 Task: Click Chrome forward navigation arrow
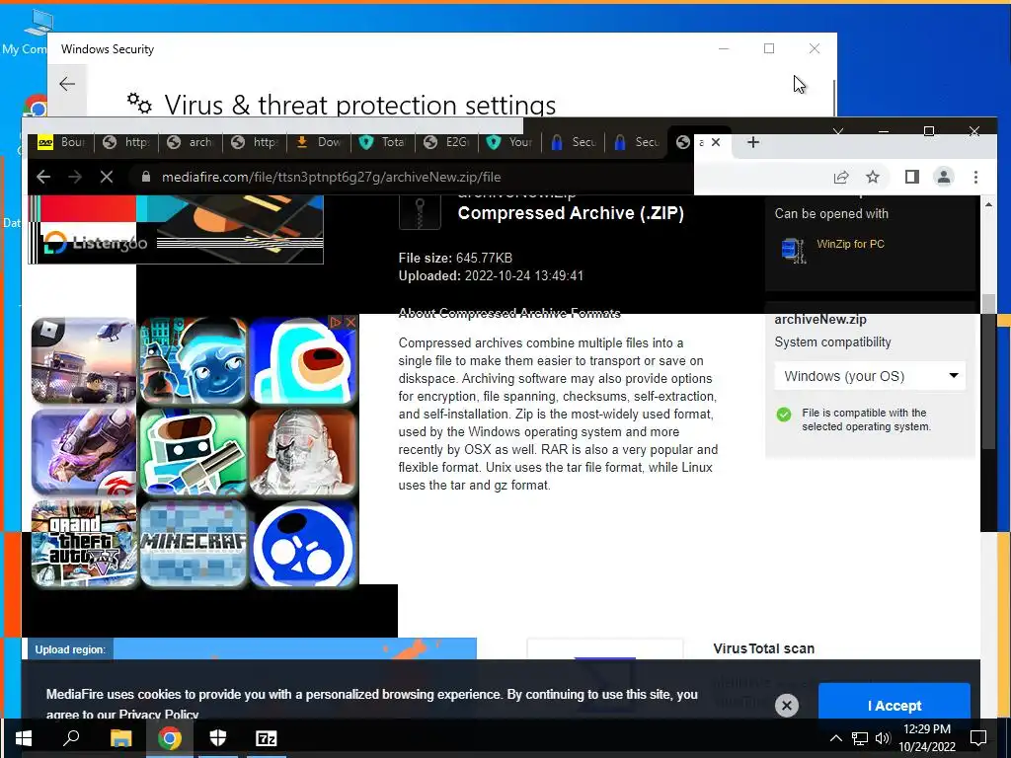[x=75, y=177]
